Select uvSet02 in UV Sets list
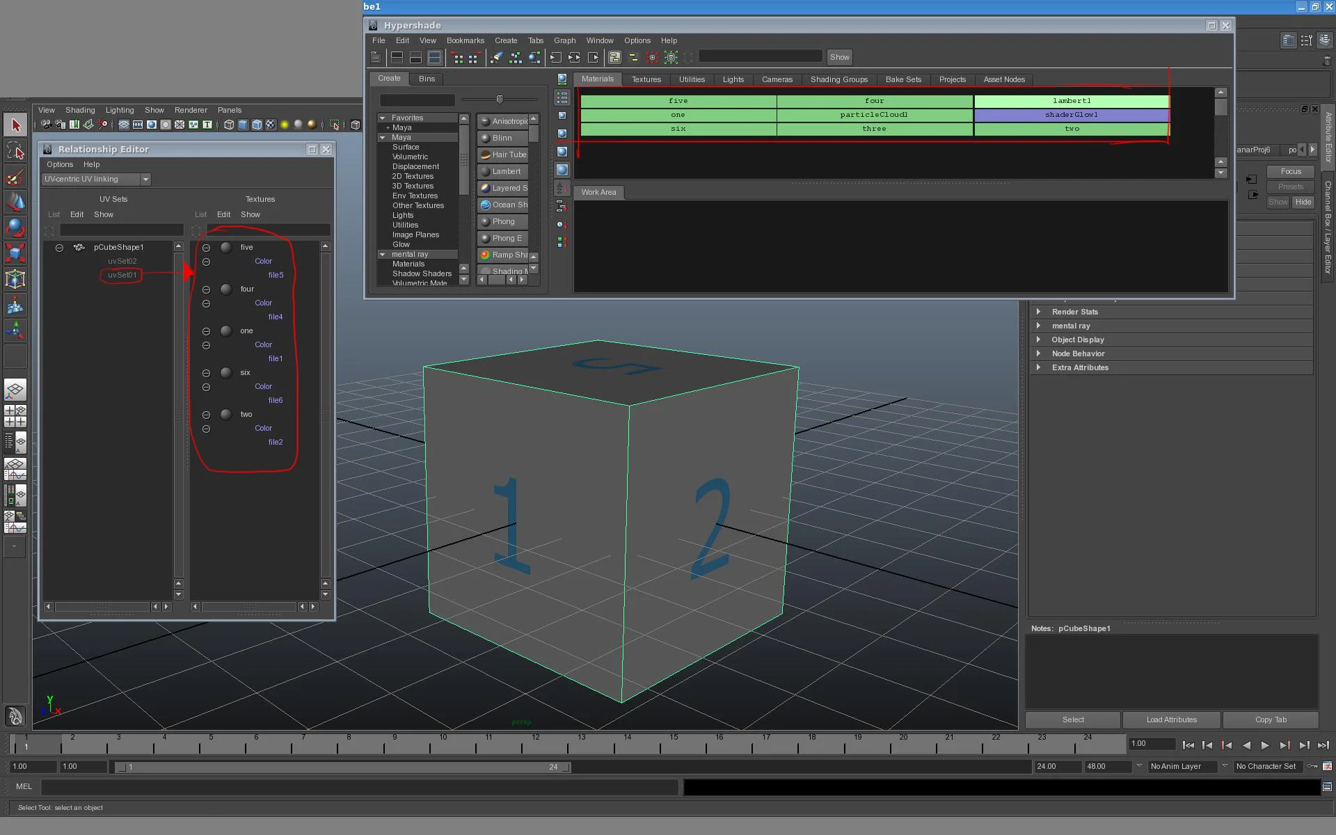 (122, 261)
